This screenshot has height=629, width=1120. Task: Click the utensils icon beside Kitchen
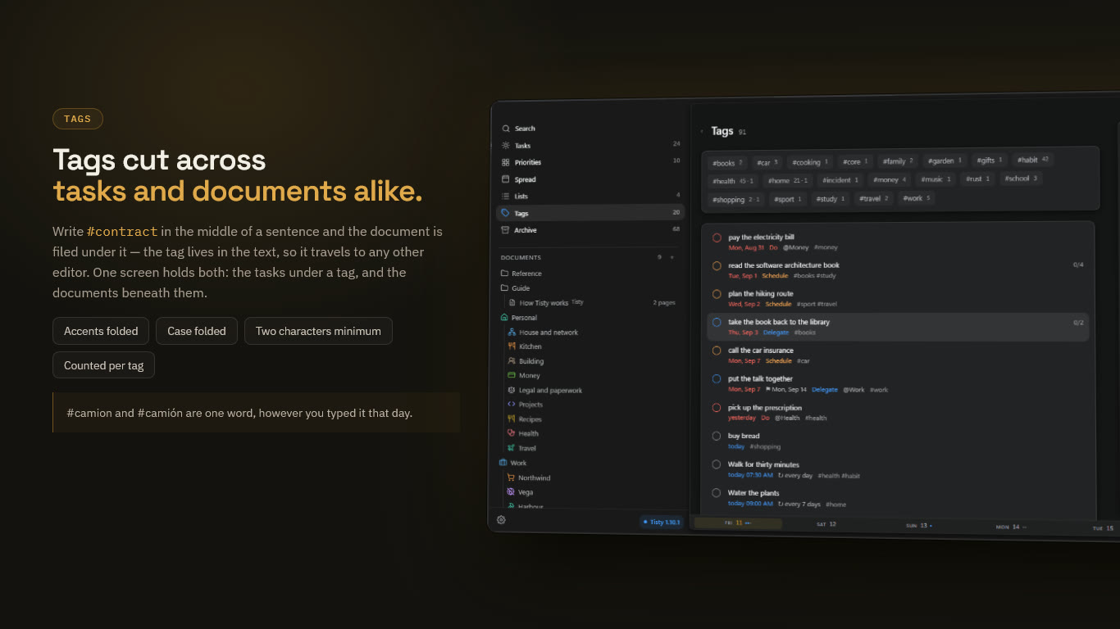(x=512, y=346)
